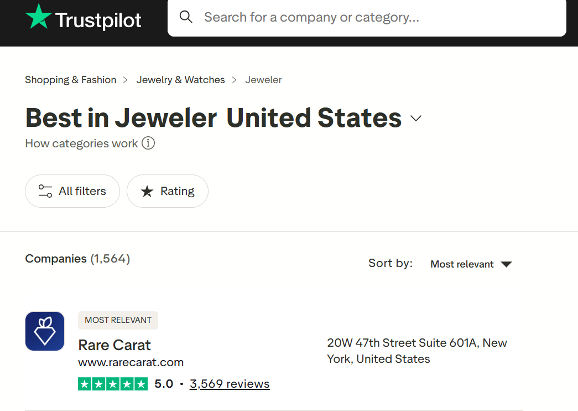Screen dimensions: 578x411
Task: Open the Sort by Most relevant dropdown
Action: (462, 264)
